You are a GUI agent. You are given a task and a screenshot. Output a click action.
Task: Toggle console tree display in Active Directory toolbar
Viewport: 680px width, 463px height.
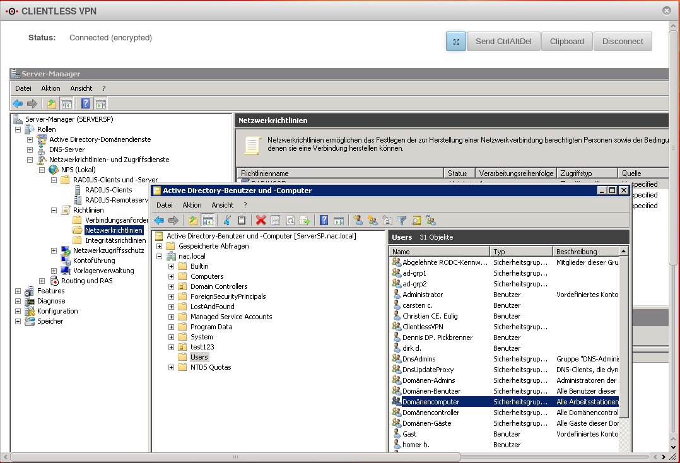coord(207,220)
